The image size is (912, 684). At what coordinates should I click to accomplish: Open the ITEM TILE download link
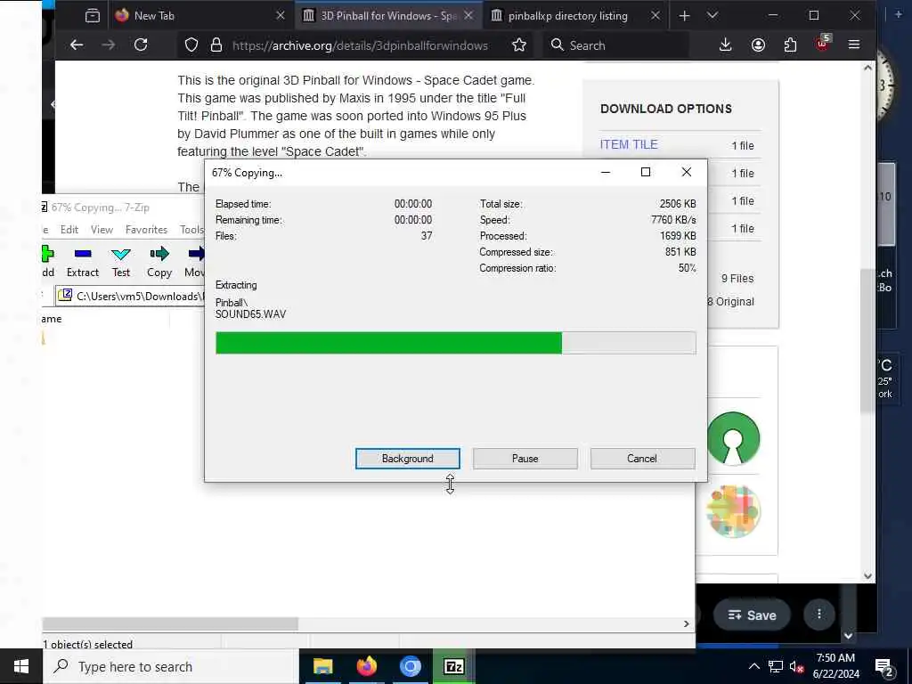pos(629,144)
